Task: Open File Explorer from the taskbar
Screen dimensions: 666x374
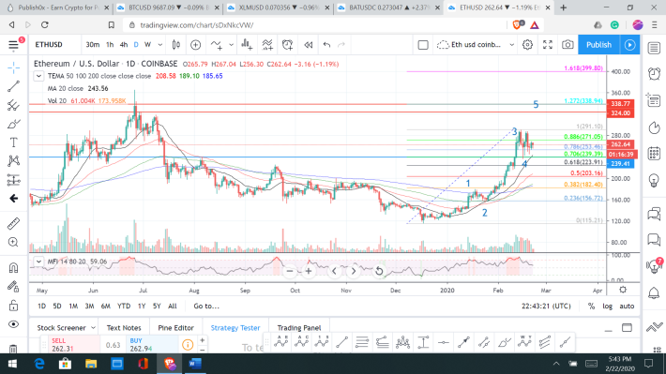Action: [x=91, y=364]
